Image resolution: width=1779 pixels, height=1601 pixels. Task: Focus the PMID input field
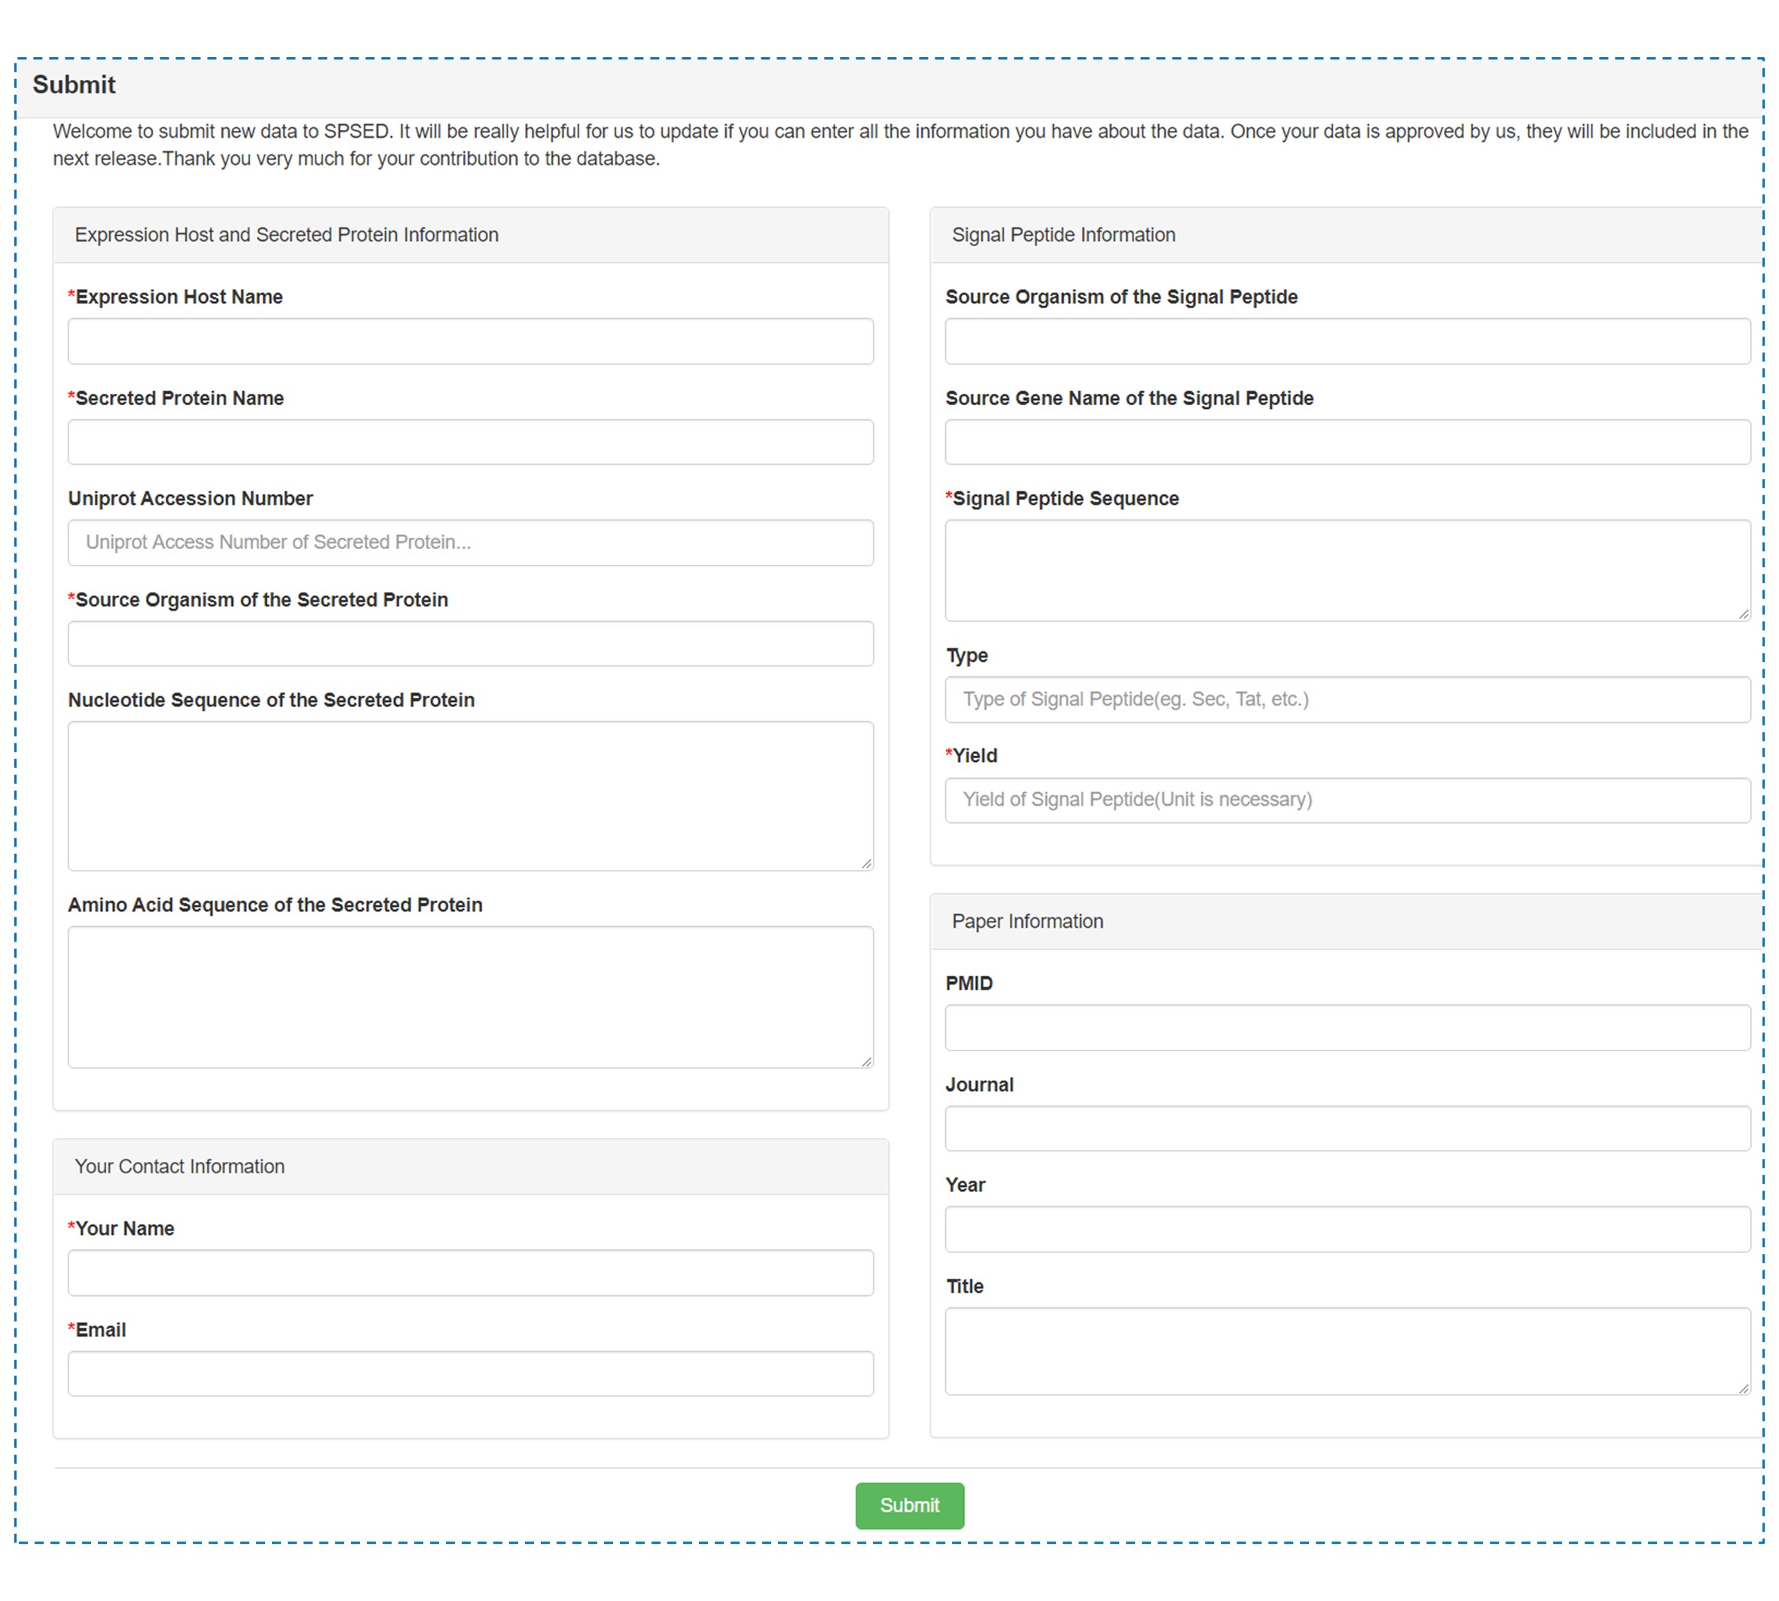(1348, 1027)
